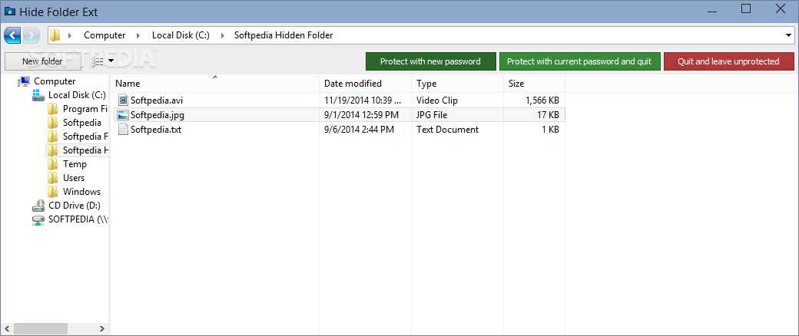Click the New folder button

[42, 61]
